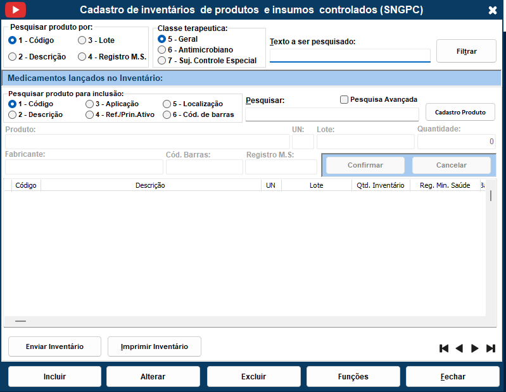This screenshot has height=392, width=506.
Task: Enable the Pesquisa Avançada checkbox
Action: [x=345, y=99]
